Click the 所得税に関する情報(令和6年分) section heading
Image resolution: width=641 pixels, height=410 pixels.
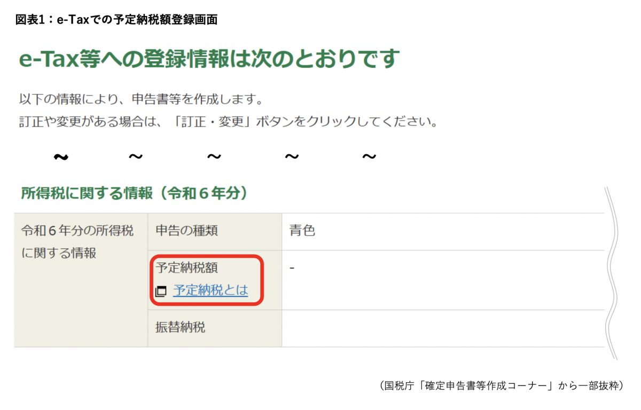click(134, 193)
